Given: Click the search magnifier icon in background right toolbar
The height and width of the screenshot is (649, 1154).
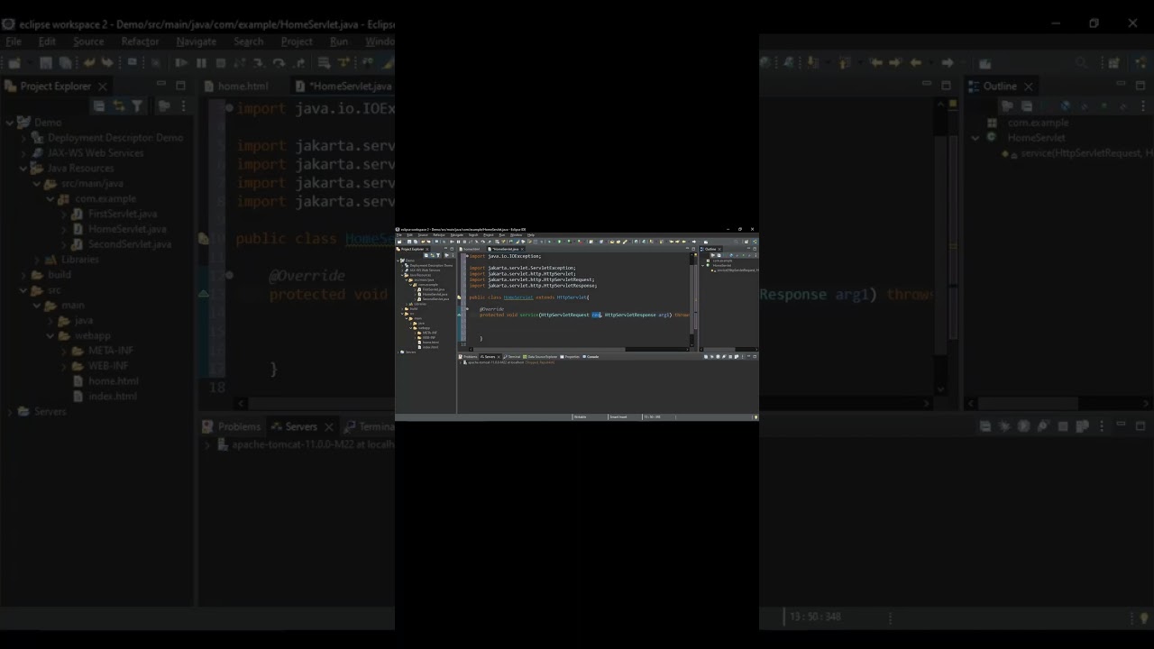Looking at the screenshot, I should (1082, 63).
